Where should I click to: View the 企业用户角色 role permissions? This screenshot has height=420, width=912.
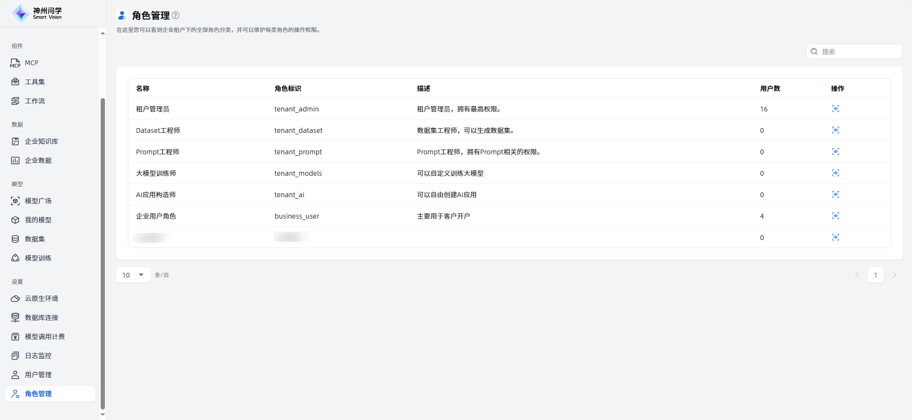tap(835, 216)
